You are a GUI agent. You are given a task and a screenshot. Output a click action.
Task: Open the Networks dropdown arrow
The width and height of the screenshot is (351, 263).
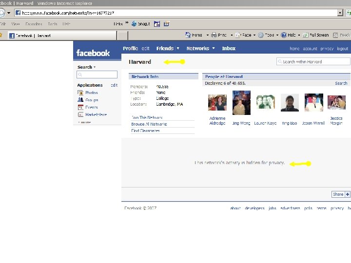(214, 48)
